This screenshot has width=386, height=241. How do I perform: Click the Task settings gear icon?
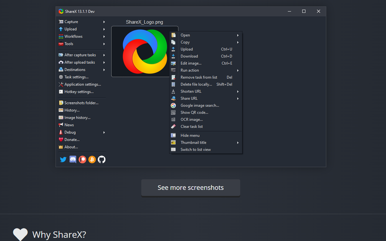[61, 77]
